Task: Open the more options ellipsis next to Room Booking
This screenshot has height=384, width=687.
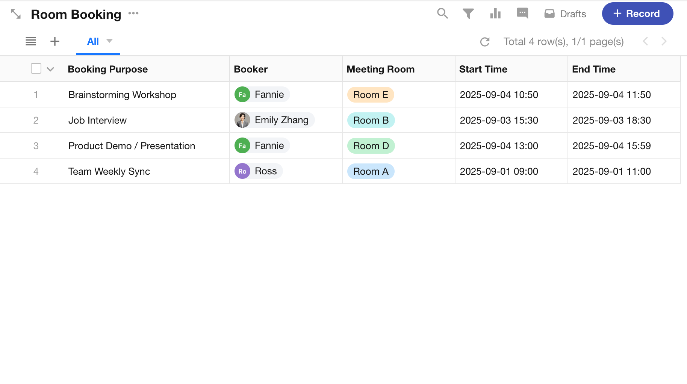Action: 133,14
